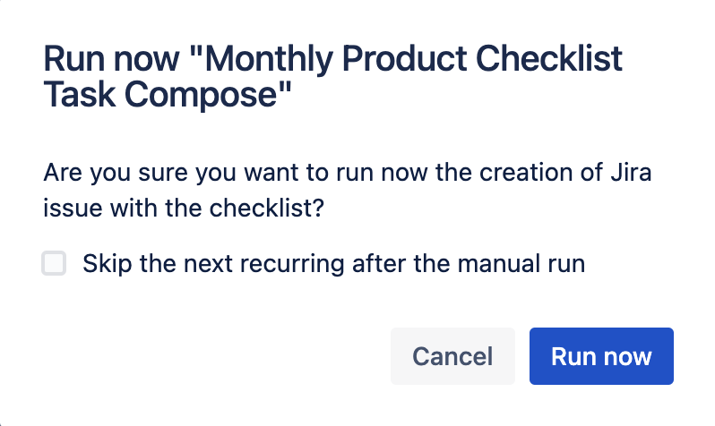Confirm the manual run with Run now
This screenshot has height=426, width=715.
(601, 356)
